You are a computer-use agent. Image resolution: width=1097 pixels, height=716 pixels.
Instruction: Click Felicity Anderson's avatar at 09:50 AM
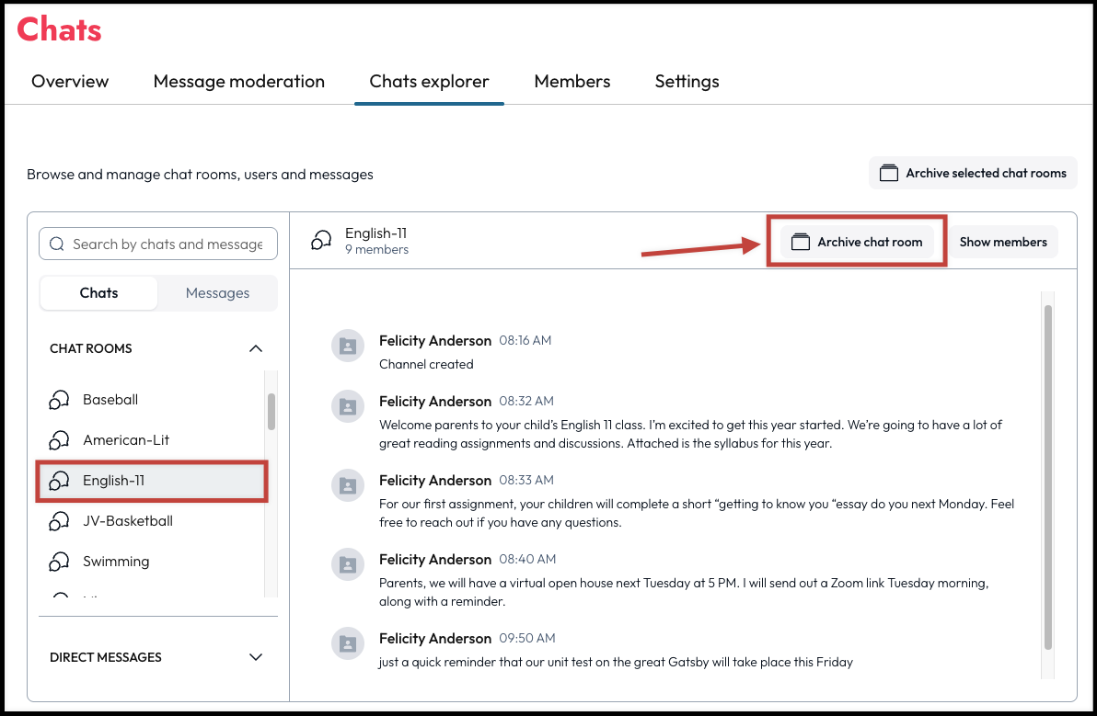coord(348,643)
